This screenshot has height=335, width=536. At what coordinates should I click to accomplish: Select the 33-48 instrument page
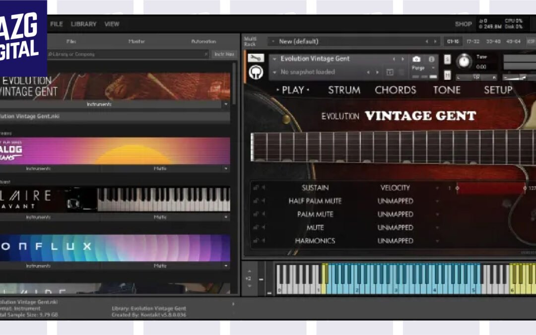pyautogui.click(x=493, y=41)
